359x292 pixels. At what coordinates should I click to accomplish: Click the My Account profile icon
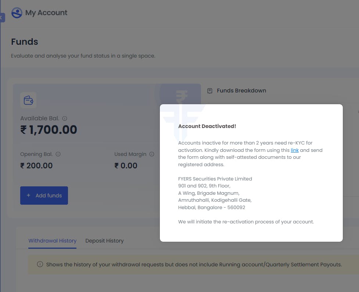click(x=17, y=13)
